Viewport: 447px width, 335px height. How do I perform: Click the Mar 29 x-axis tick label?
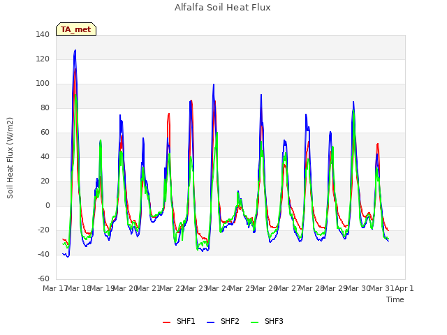[x=335, y=288]
